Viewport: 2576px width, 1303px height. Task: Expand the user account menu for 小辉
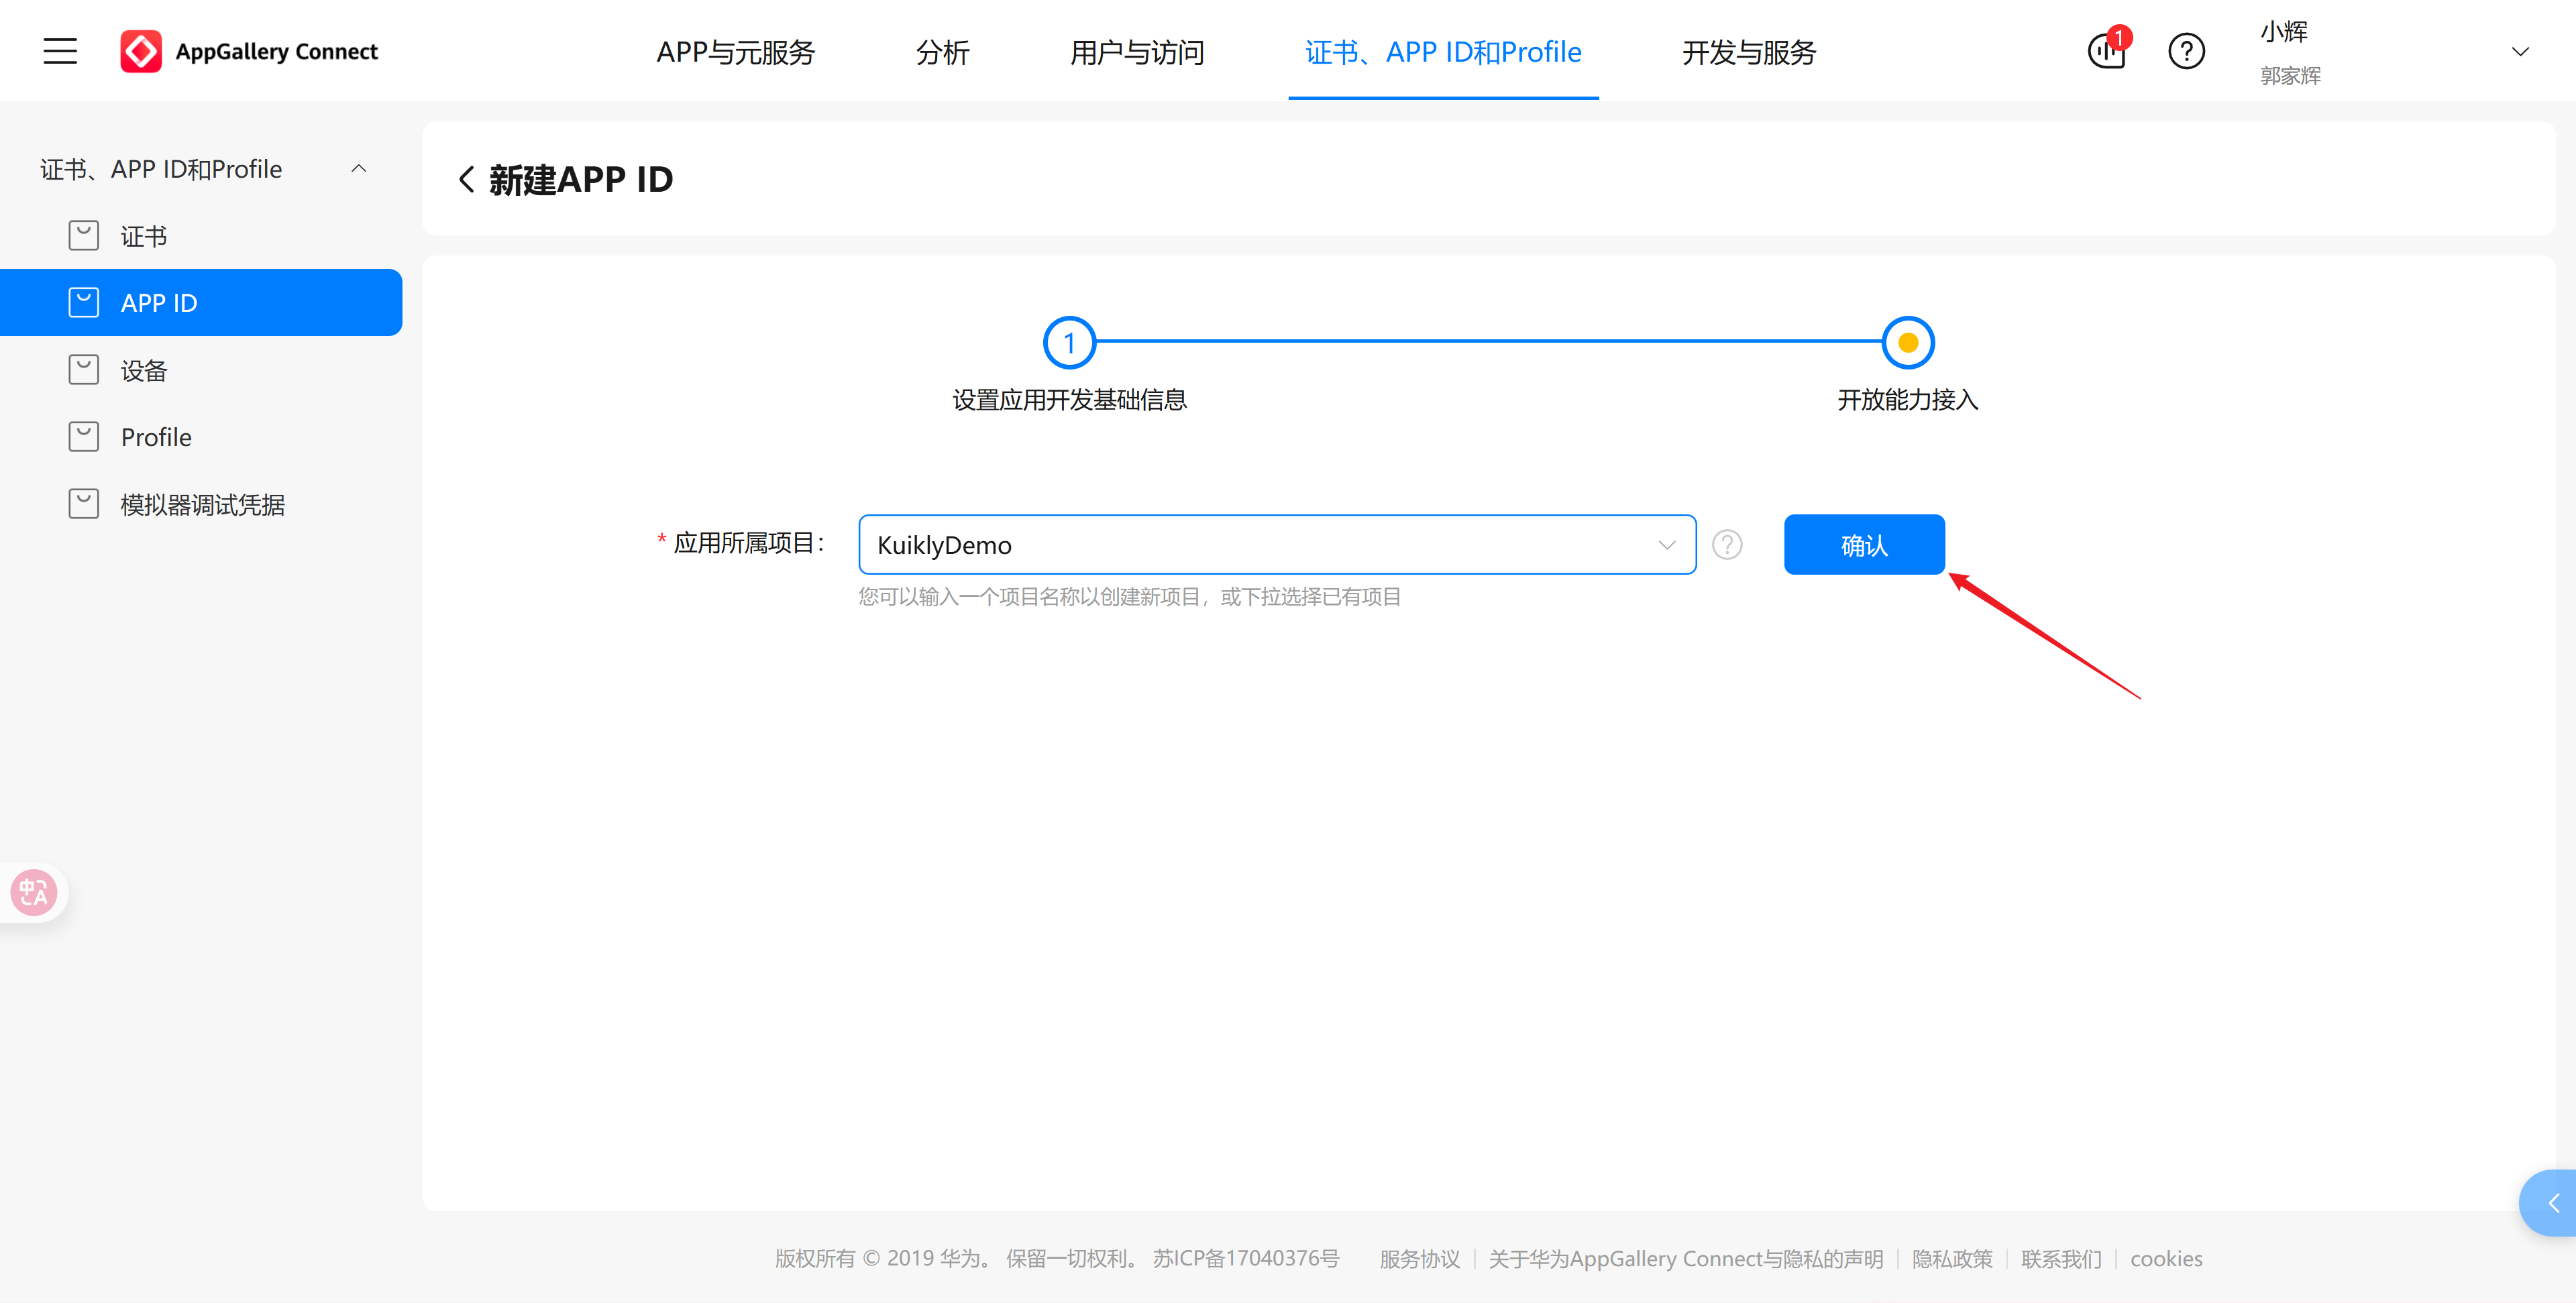tap(2521, 51)
